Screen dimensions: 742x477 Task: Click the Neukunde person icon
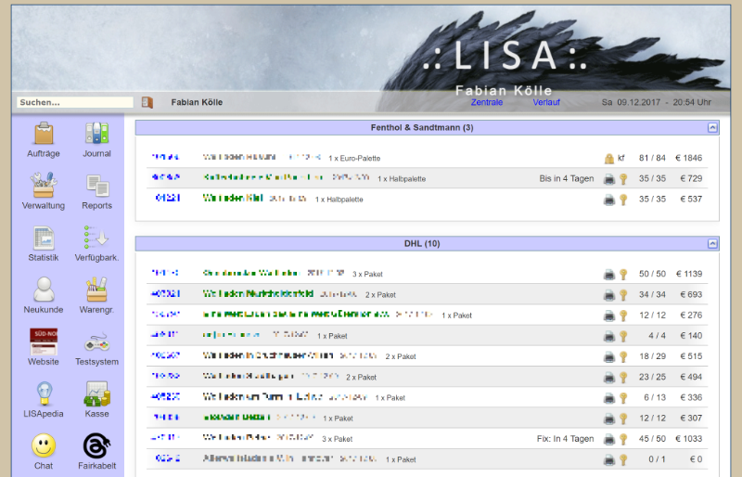[44, 290]
